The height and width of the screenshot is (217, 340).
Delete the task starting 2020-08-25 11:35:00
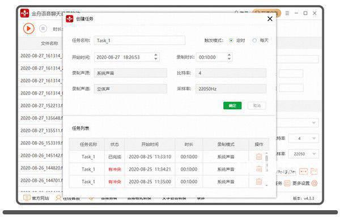(x=259, y=181)
